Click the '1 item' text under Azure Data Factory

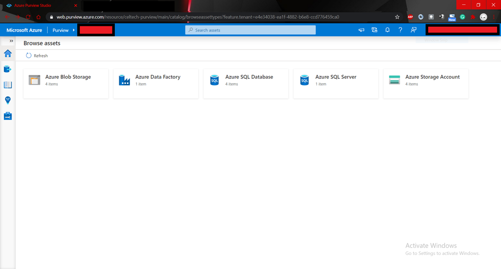[x=140, y=84]
